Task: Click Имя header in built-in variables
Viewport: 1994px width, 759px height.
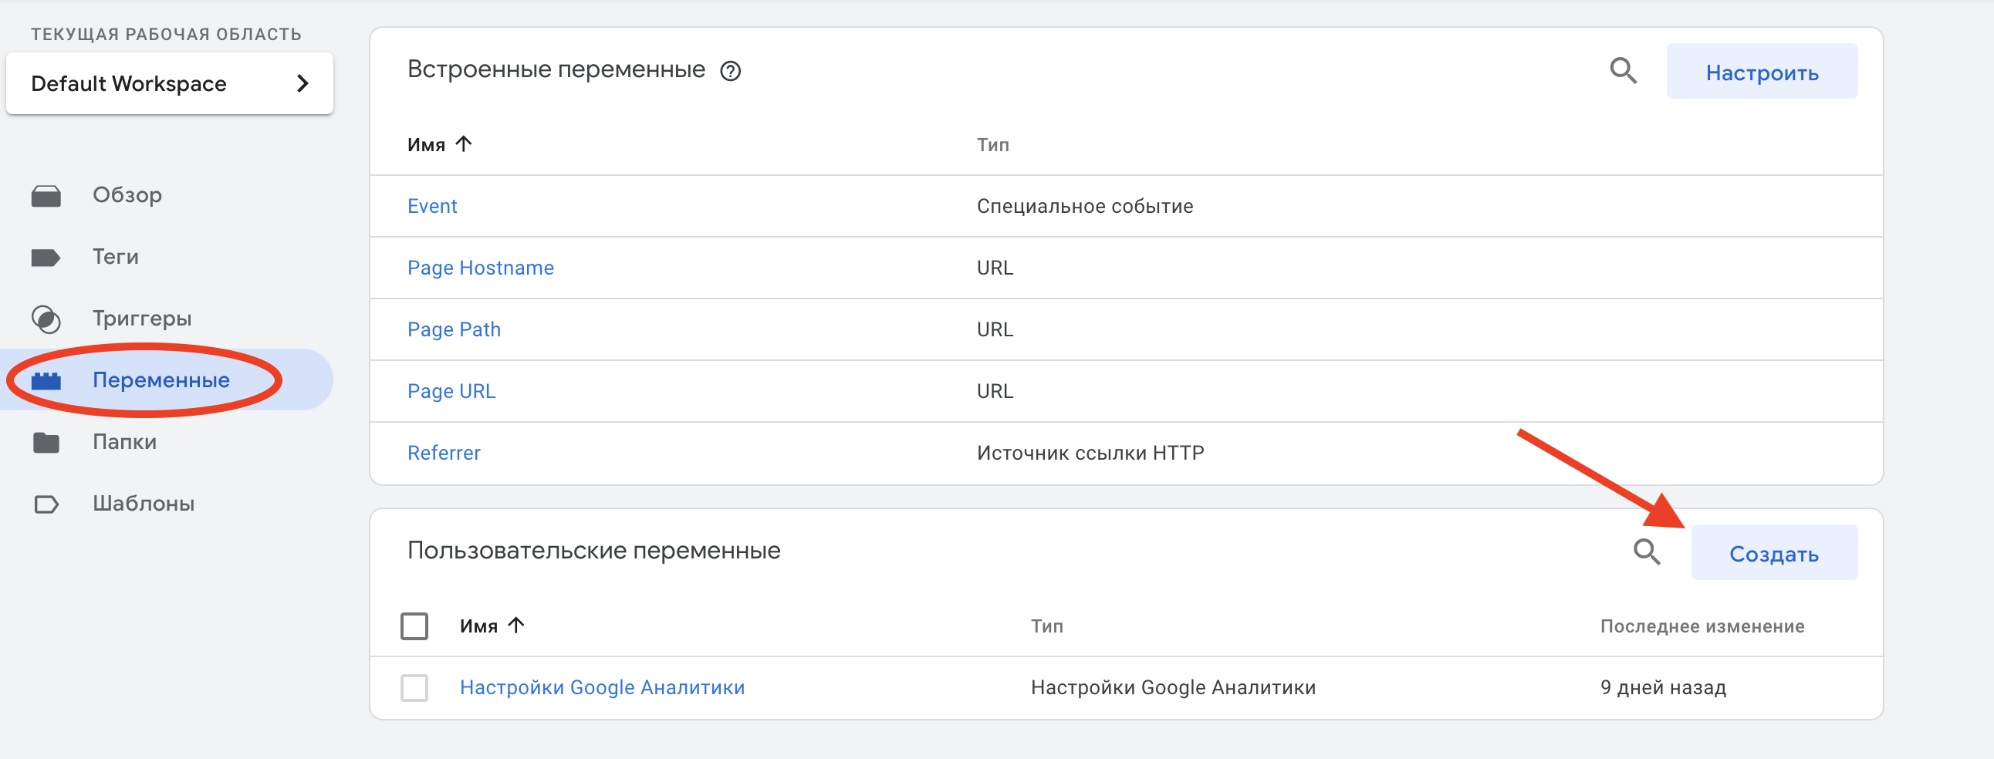Action: coord(426,145)
